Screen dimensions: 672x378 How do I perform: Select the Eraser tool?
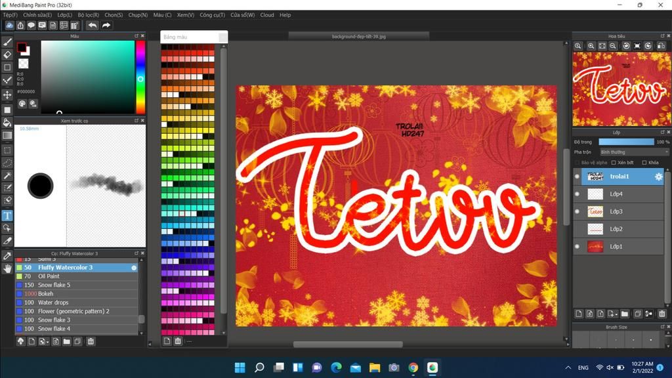(x=7, y=55)
